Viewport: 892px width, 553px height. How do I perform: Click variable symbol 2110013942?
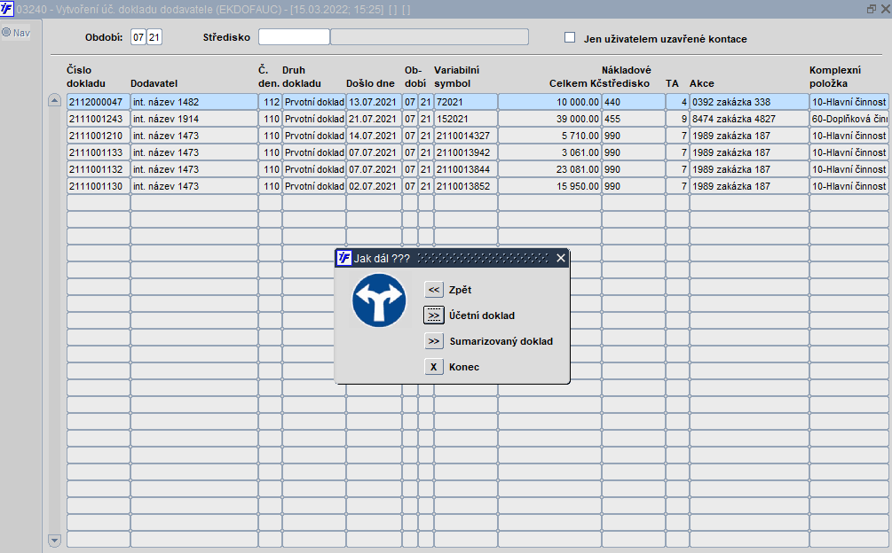coord(466,152)
